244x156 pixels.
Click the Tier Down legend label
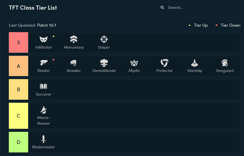(230, 25)
